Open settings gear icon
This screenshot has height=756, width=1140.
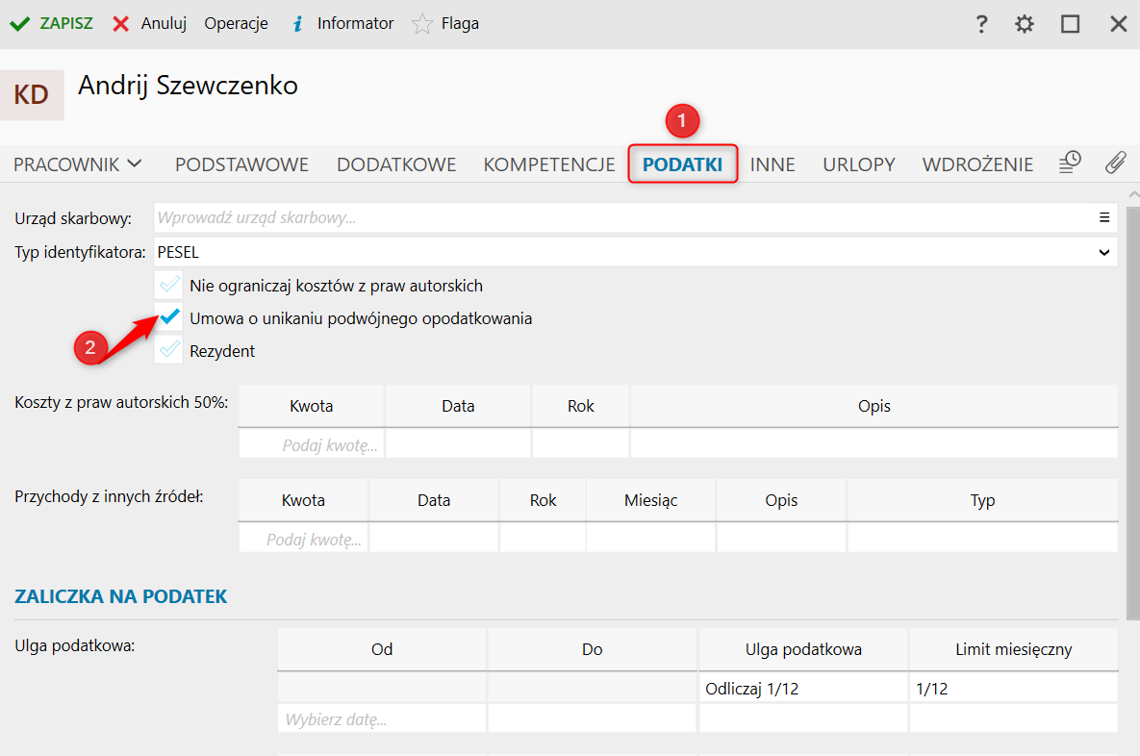tap(1025, 24)
